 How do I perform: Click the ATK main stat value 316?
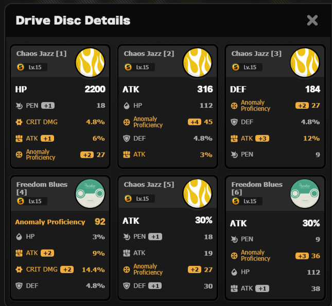pyautogui.click(x=205, y=89)
